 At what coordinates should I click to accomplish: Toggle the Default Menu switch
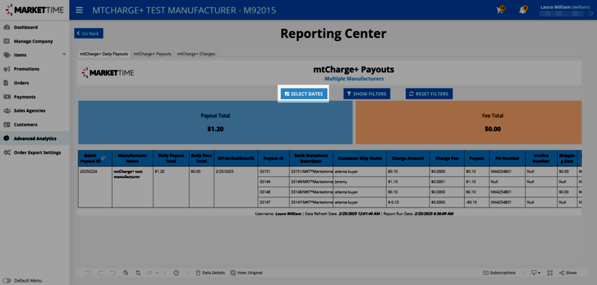7,281
